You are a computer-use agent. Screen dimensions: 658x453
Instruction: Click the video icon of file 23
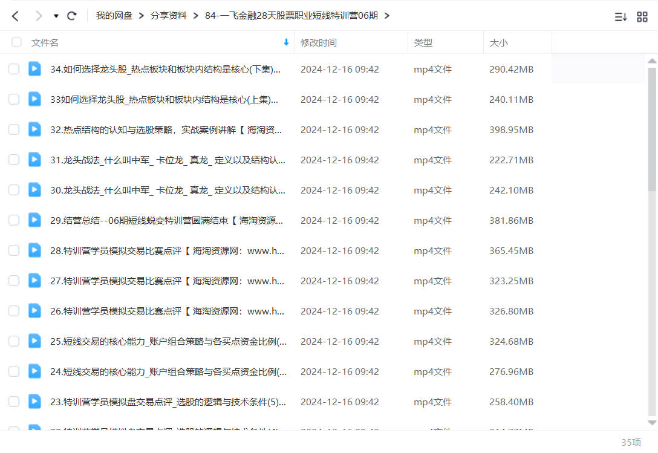point(34,401)
